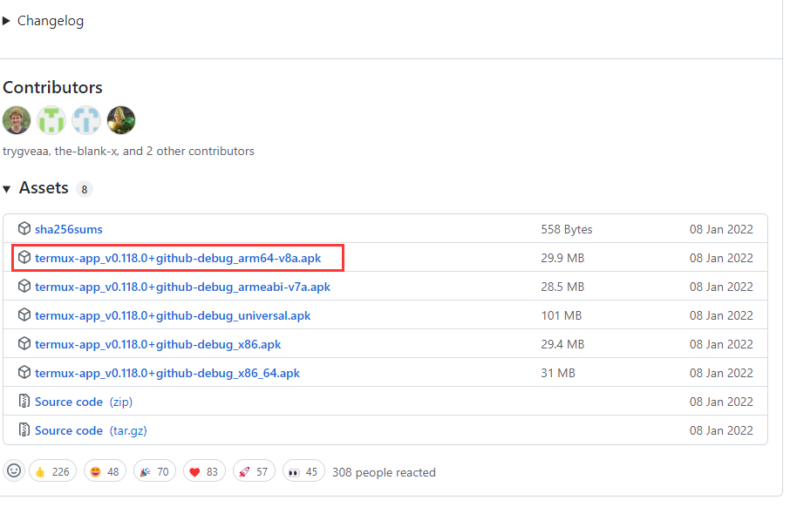Click zip file icon beside Source code (tar.gz)

click(x=24, y=429)
